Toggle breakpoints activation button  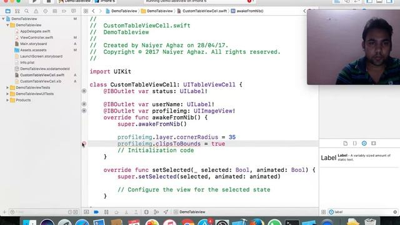click(96, 212)
